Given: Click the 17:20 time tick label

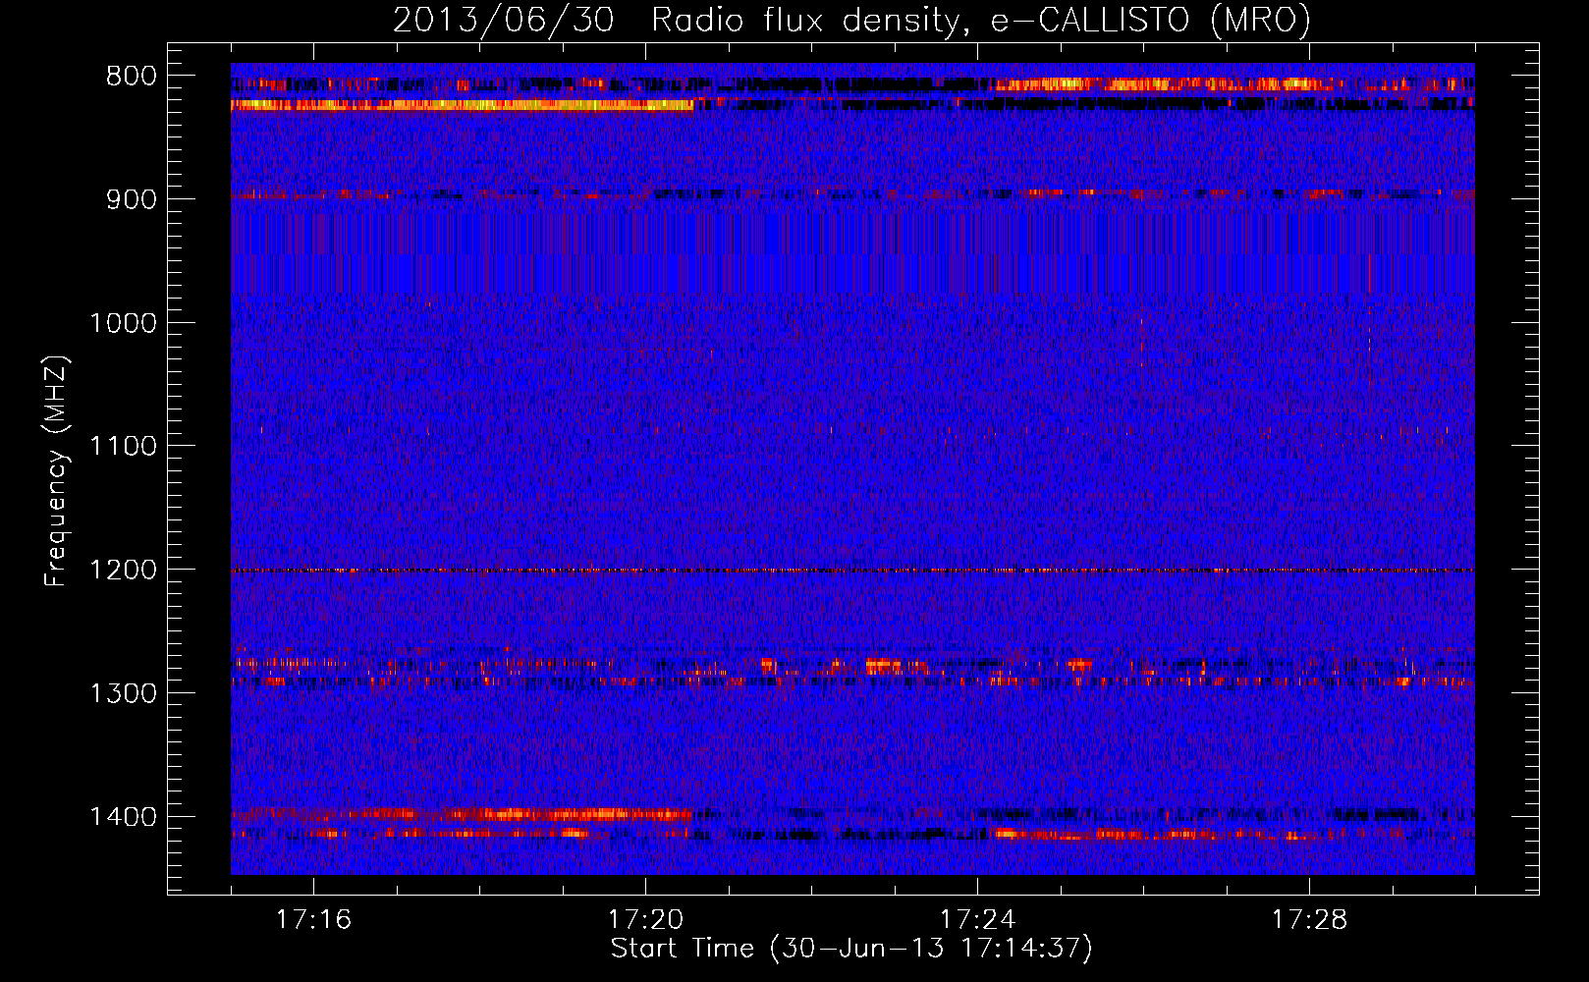Looking at the screenshot, I should [x=645, y=920].
